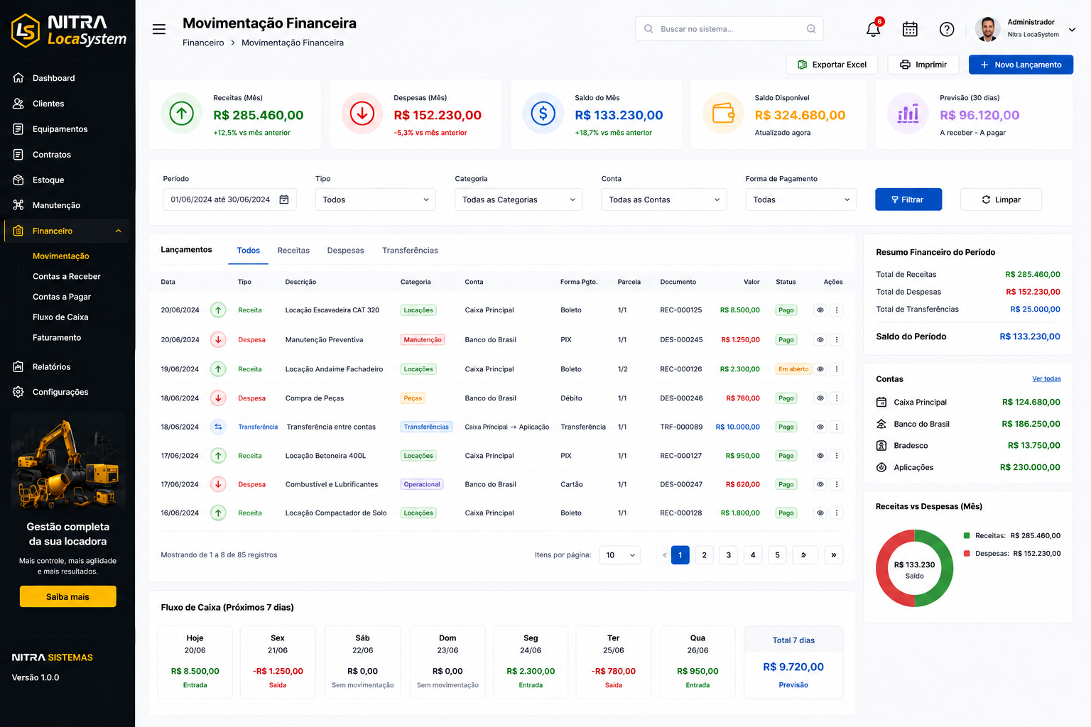This screenshot has height=727, width=1091.
Task: Open Fluxo de Caixa submenu item
Action: 60,317
